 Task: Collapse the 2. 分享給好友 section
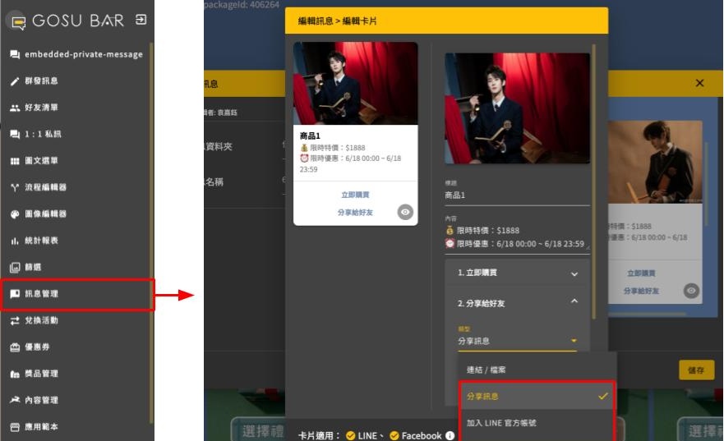pos(517,303)
